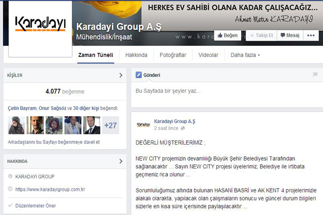
Task: Switch to the Zaman Tüneli tab
Action: tap(96, 55)
